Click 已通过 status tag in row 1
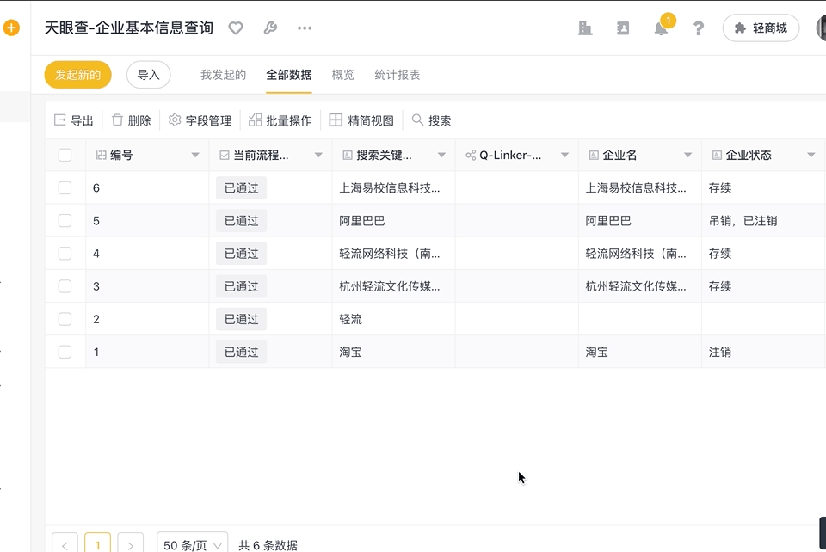Image resolution: width=826 pixels, height=552 pixels. click(x=241, y=352)
